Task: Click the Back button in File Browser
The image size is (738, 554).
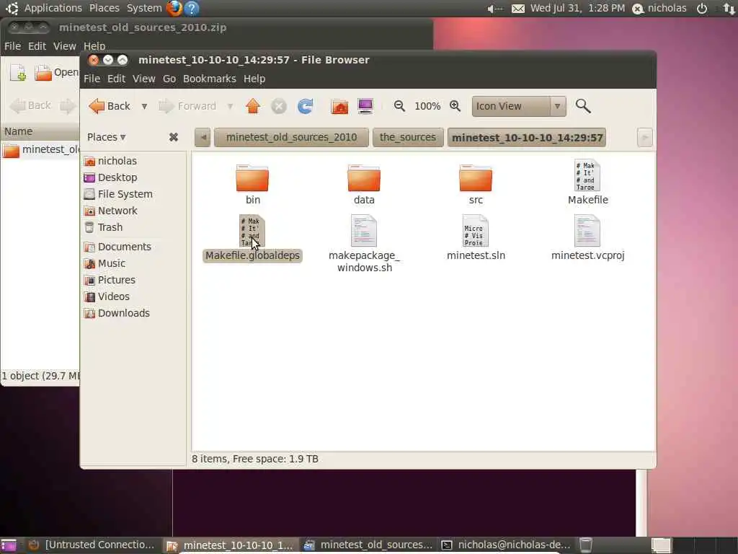Action: click(110, 106)
